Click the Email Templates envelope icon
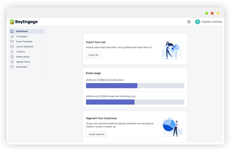The width and height of the screenshot is (235, 149). point(12,42)
